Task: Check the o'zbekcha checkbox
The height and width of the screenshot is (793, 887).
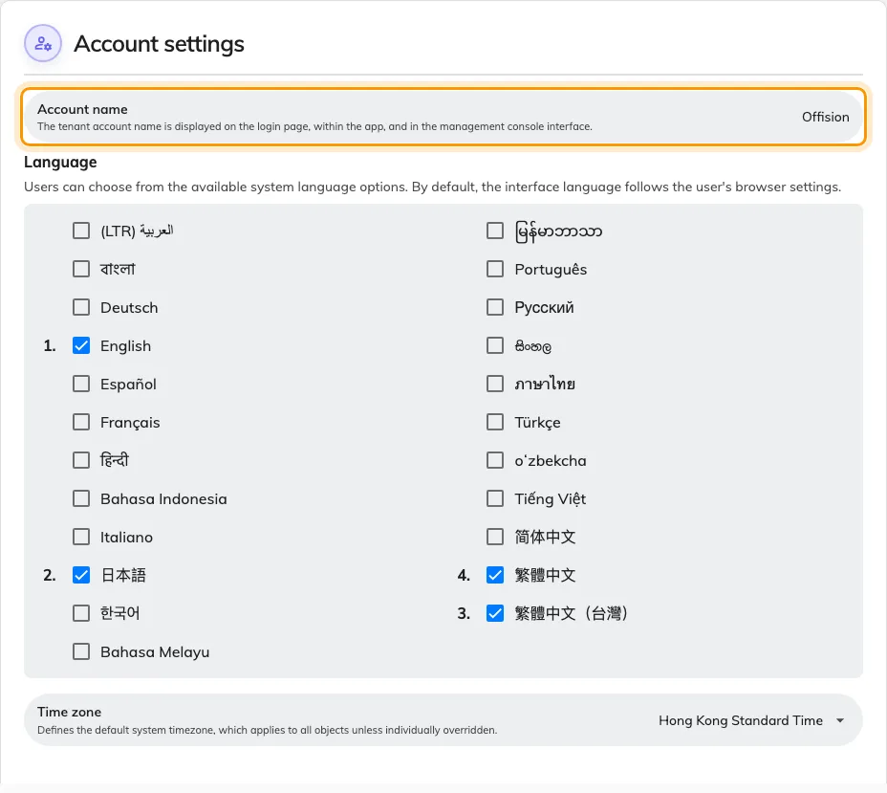Action: pos(495,460)
